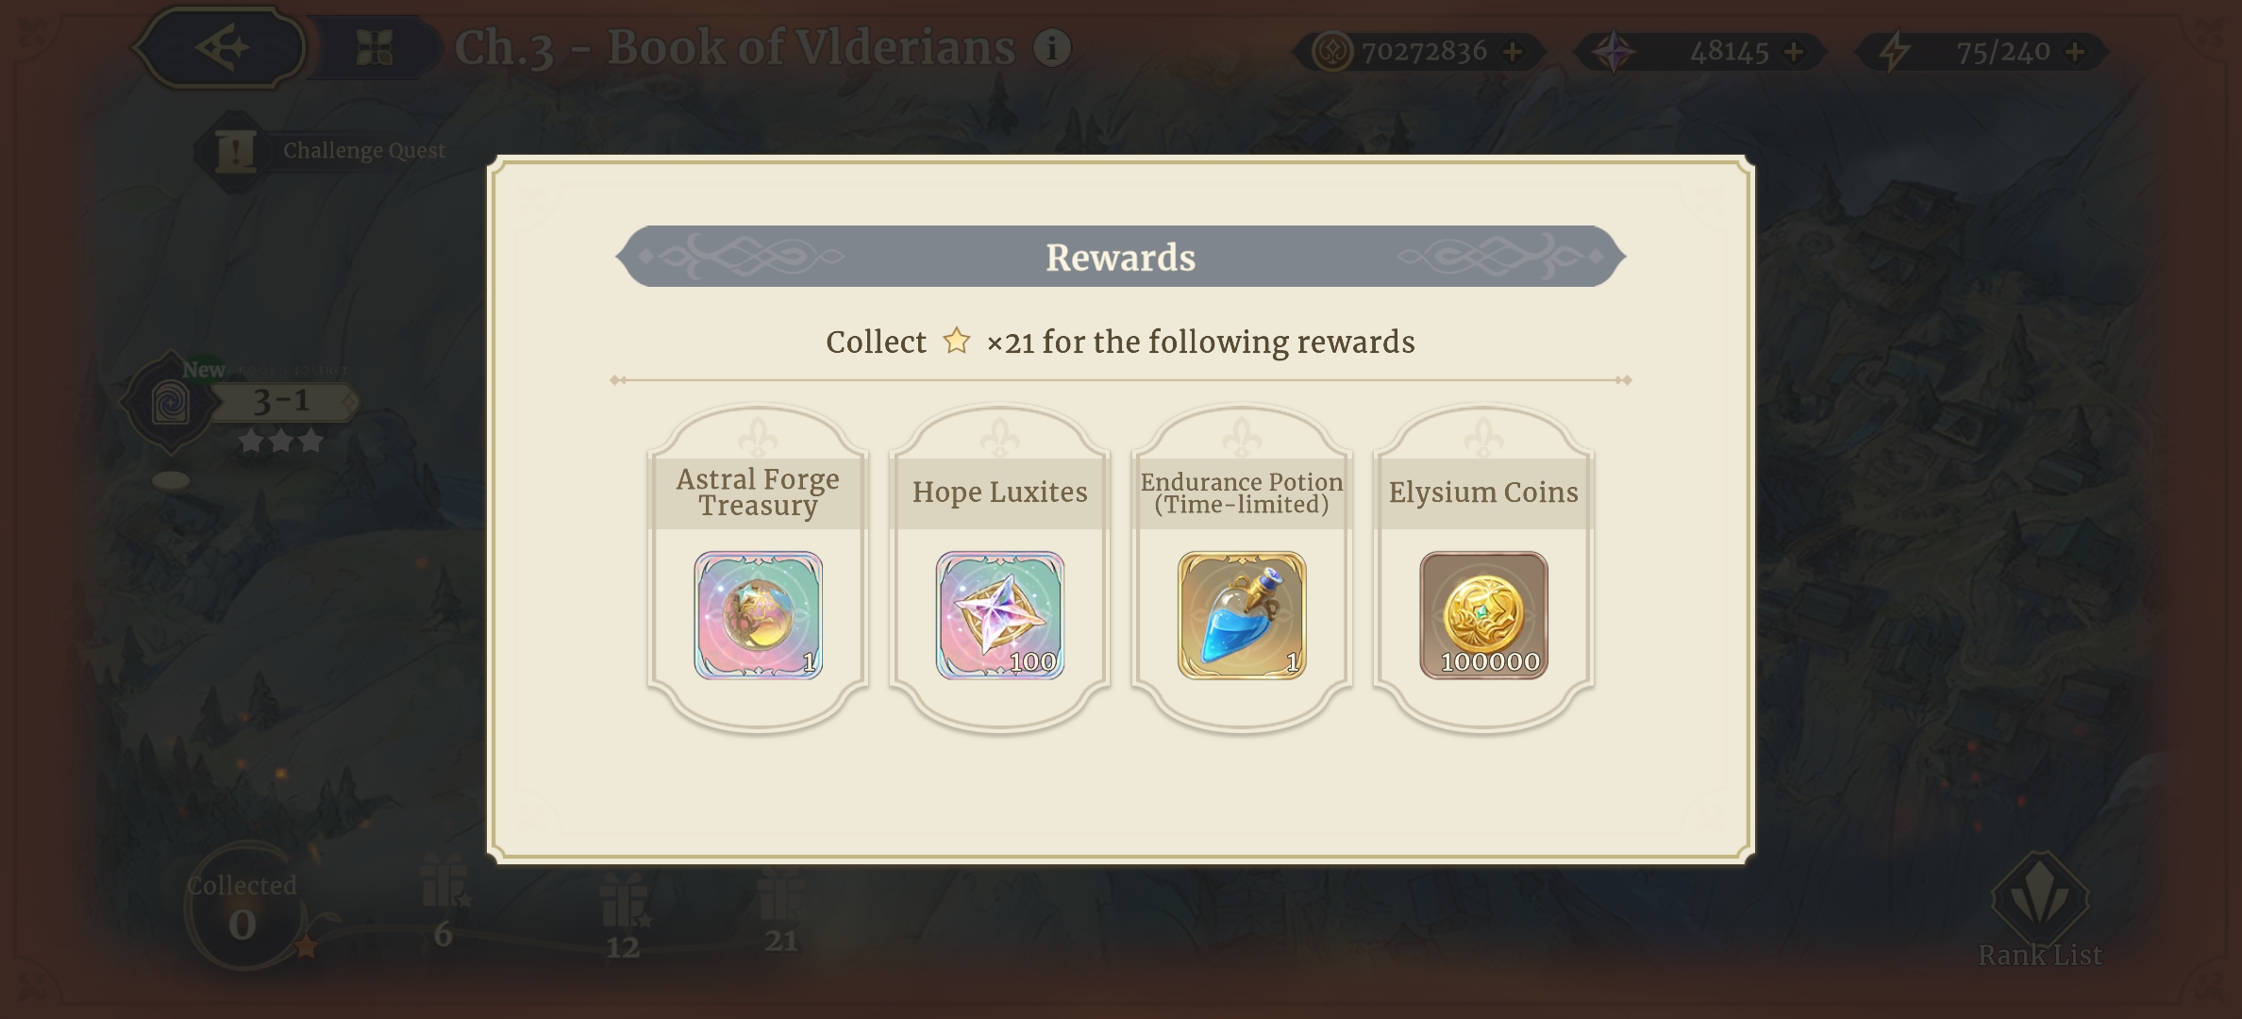The height and width of the screenshot is (1019, 2242).
Task: Select the Astral Forge Treasury reward icon
Action: 759,615
